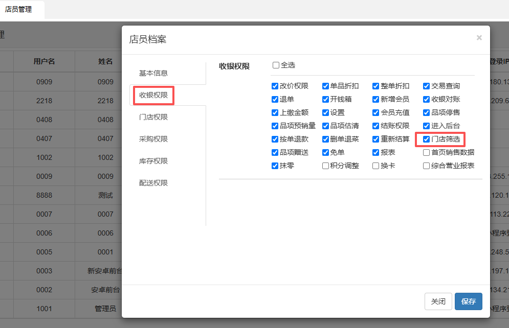Tick the 换卡 checkbox
Image resolution: width=509 pixels, height=328 pixels.
coord(376,166)
